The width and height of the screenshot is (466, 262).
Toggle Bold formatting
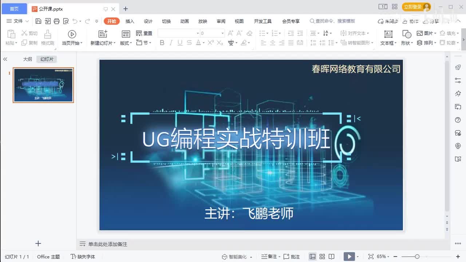[162, 43]
